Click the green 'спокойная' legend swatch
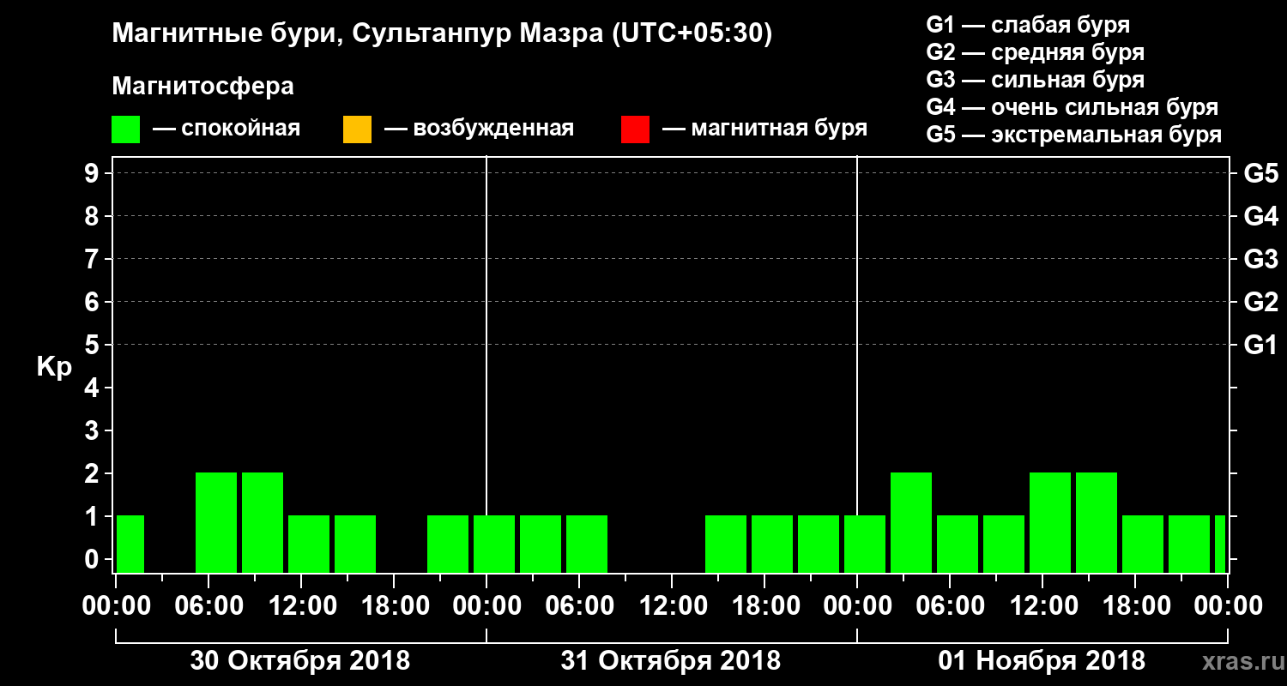This screenshot has height=686, width=1287. click(126, 129)
